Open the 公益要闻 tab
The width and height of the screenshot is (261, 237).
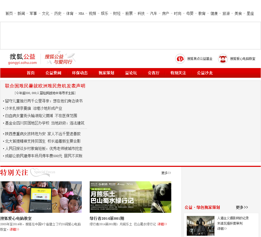point(53,73)
